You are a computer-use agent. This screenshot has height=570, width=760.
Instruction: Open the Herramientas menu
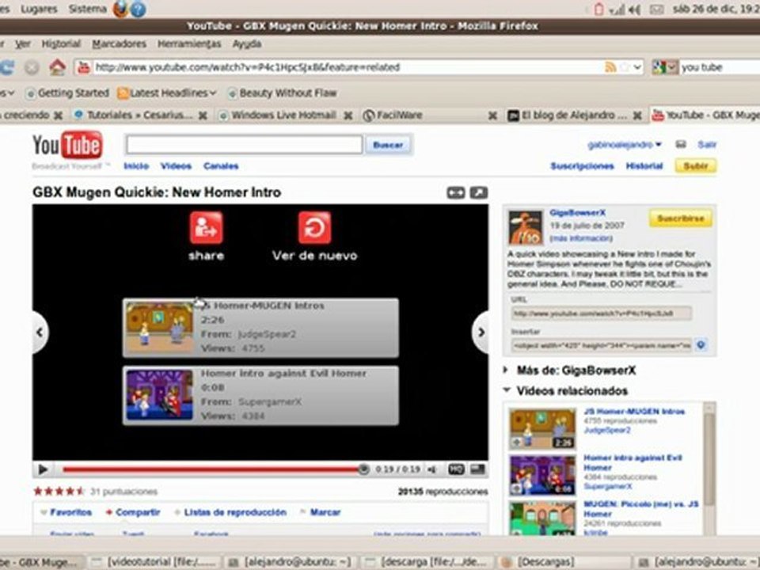tap(189, 44)
